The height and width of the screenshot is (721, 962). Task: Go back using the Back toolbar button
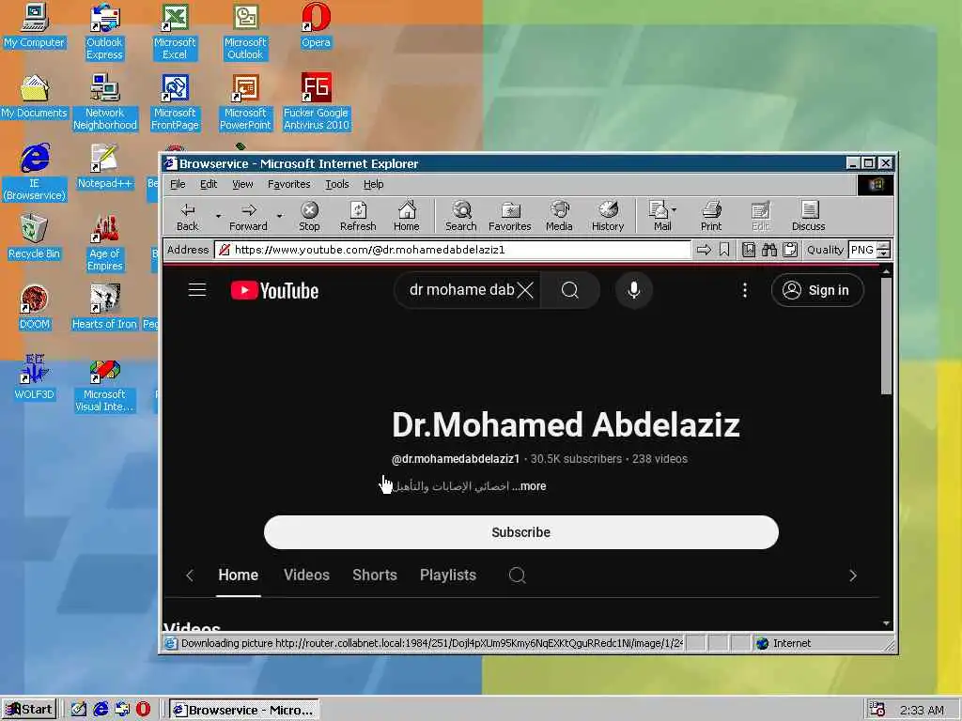(x=187, y=217)
